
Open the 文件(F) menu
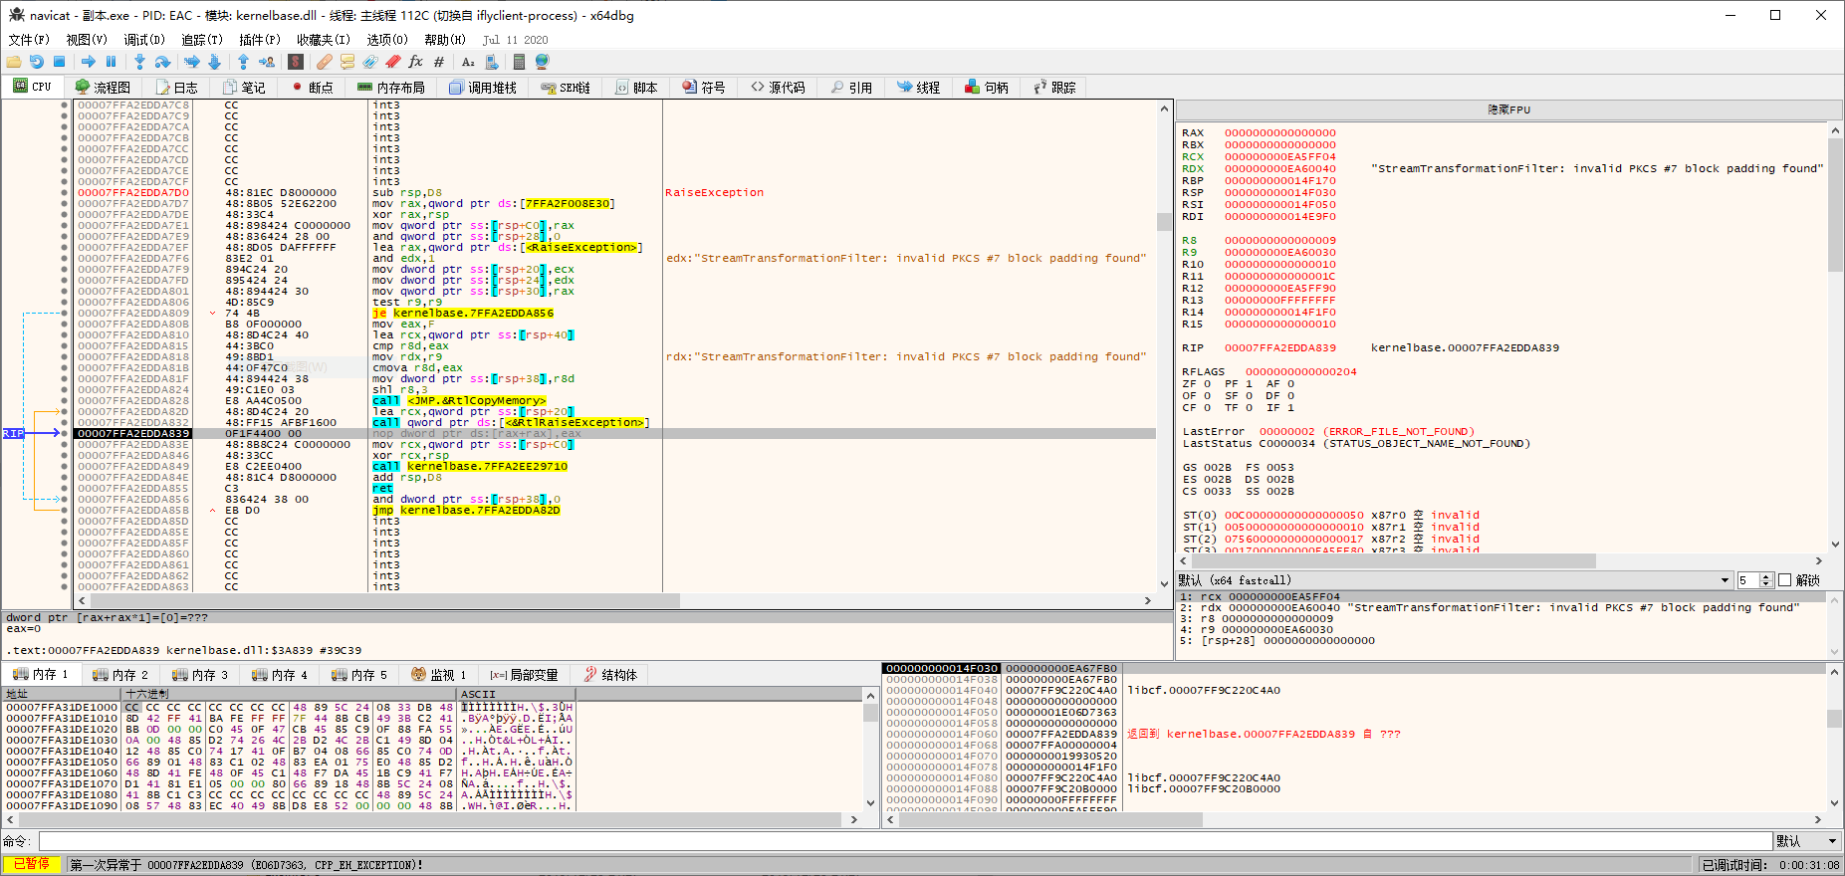coord(29,40)
